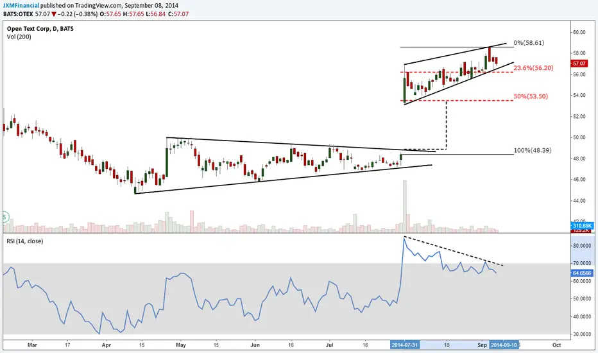Click the May label on time axis
This screenshot has height=353, width=598.
click(181, 345)
